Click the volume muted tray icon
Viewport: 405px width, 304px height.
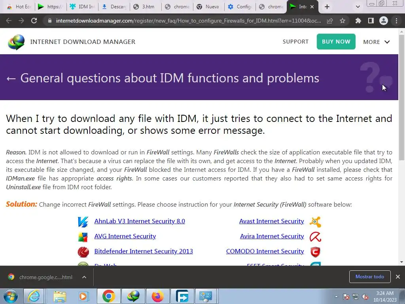pos(365,297)
